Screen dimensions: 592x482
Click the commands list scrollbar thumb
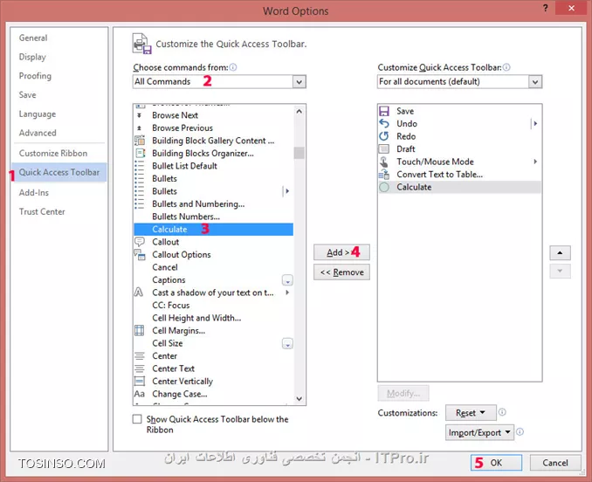299,153
